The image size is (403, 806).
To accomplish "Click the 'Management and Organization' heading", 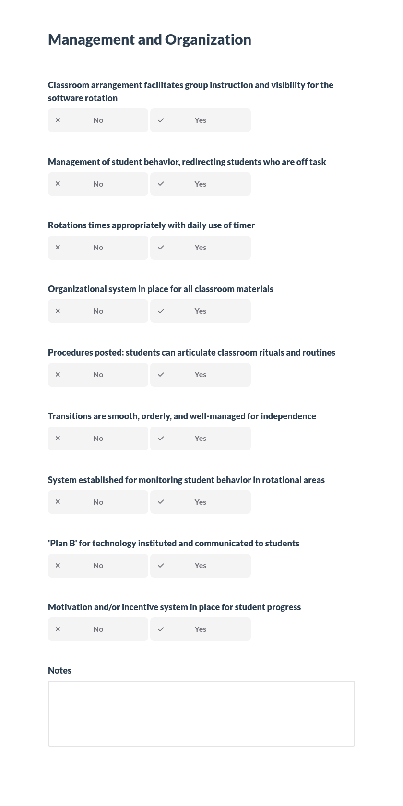I will [149, 39].
